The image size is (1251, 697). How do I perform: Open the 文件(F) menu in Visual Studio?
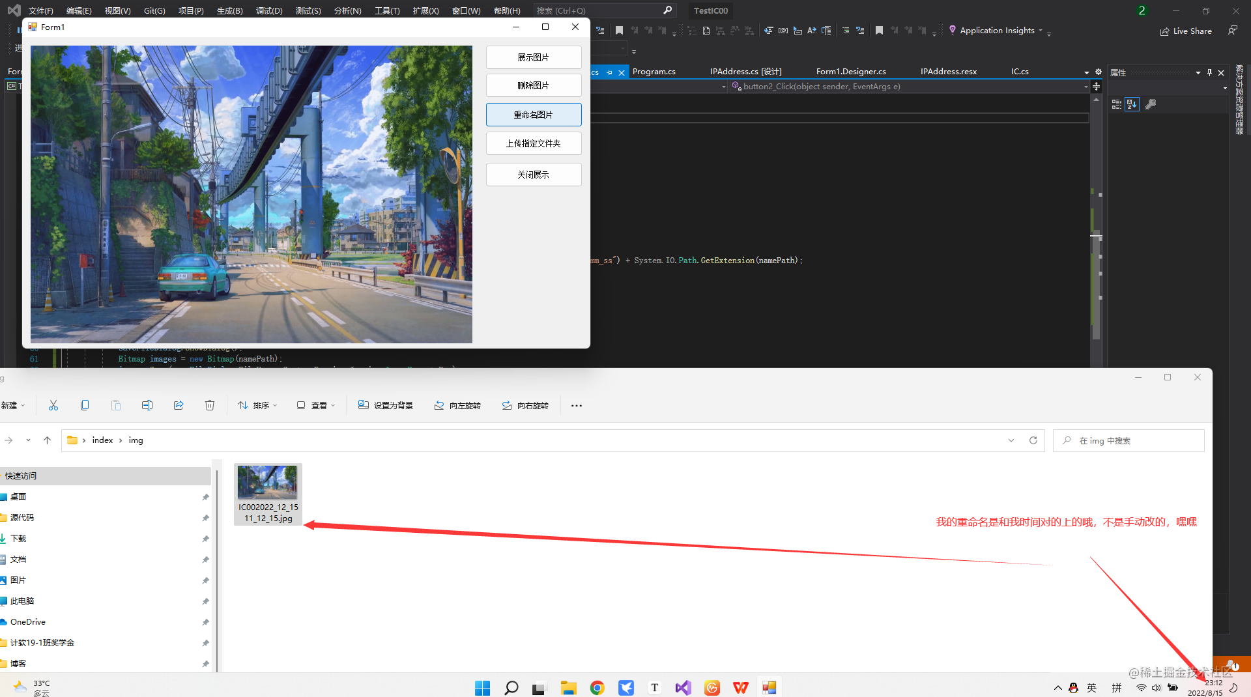tap(40, 10)
